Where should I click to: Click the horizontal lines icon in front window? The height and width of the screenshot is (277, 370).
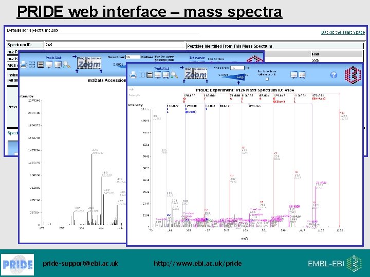(x=150, y=75)
